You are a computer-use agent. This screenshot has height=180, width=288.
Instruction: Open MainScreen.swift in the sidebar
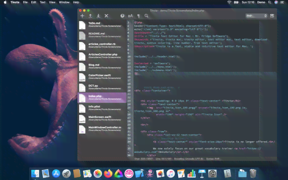(x=102, y=119)
